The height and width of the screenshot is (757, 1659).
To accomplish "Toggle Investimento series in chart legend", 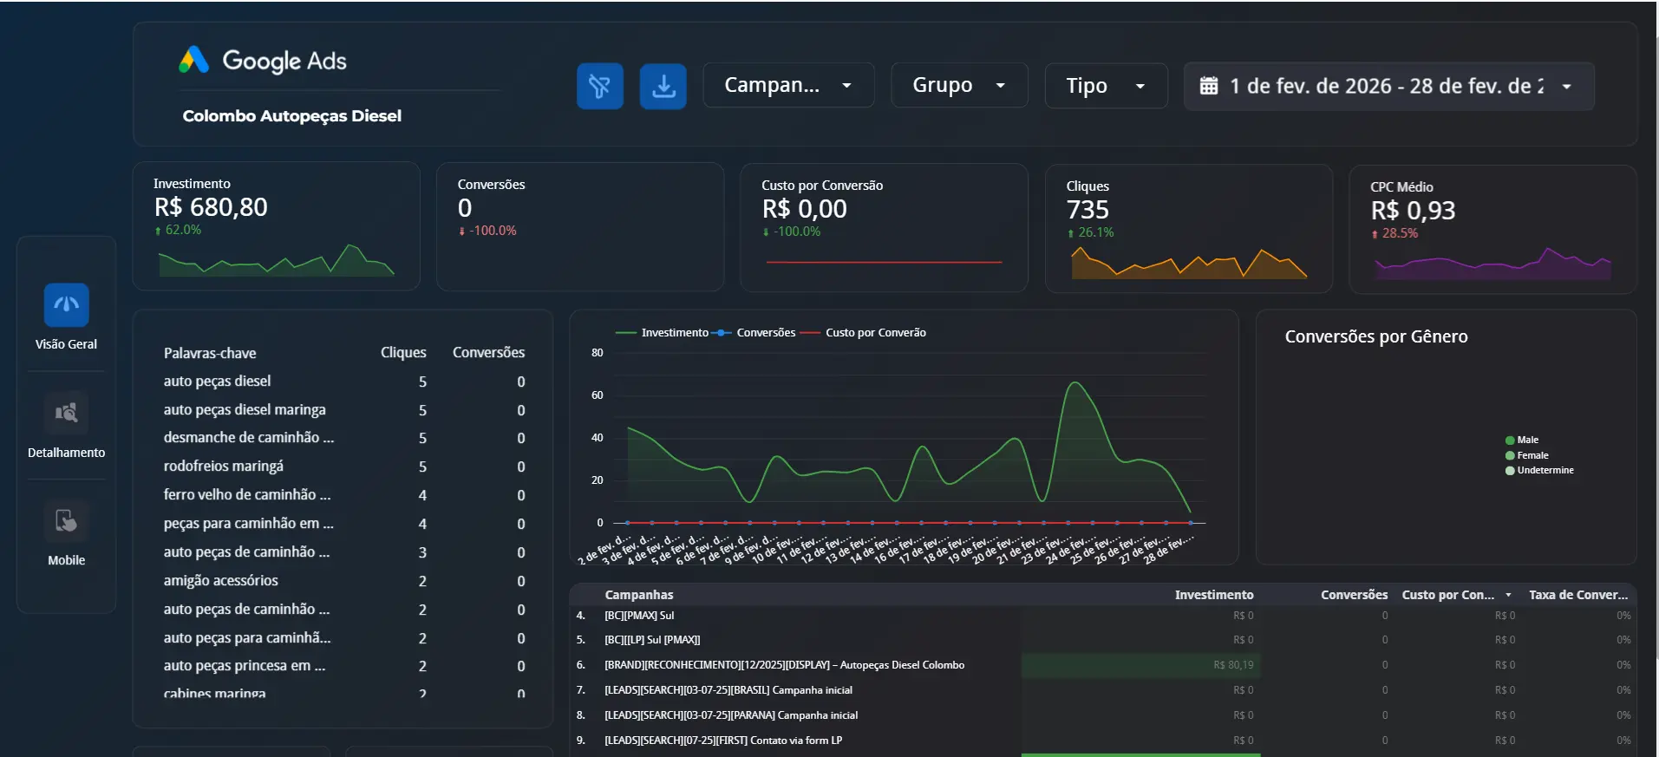I will pyautogui.click(x=674, y=333).
